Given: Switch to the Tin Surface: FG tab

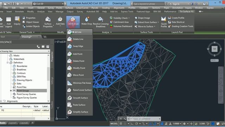Looking at the screenshot, I should click(187, 12).
